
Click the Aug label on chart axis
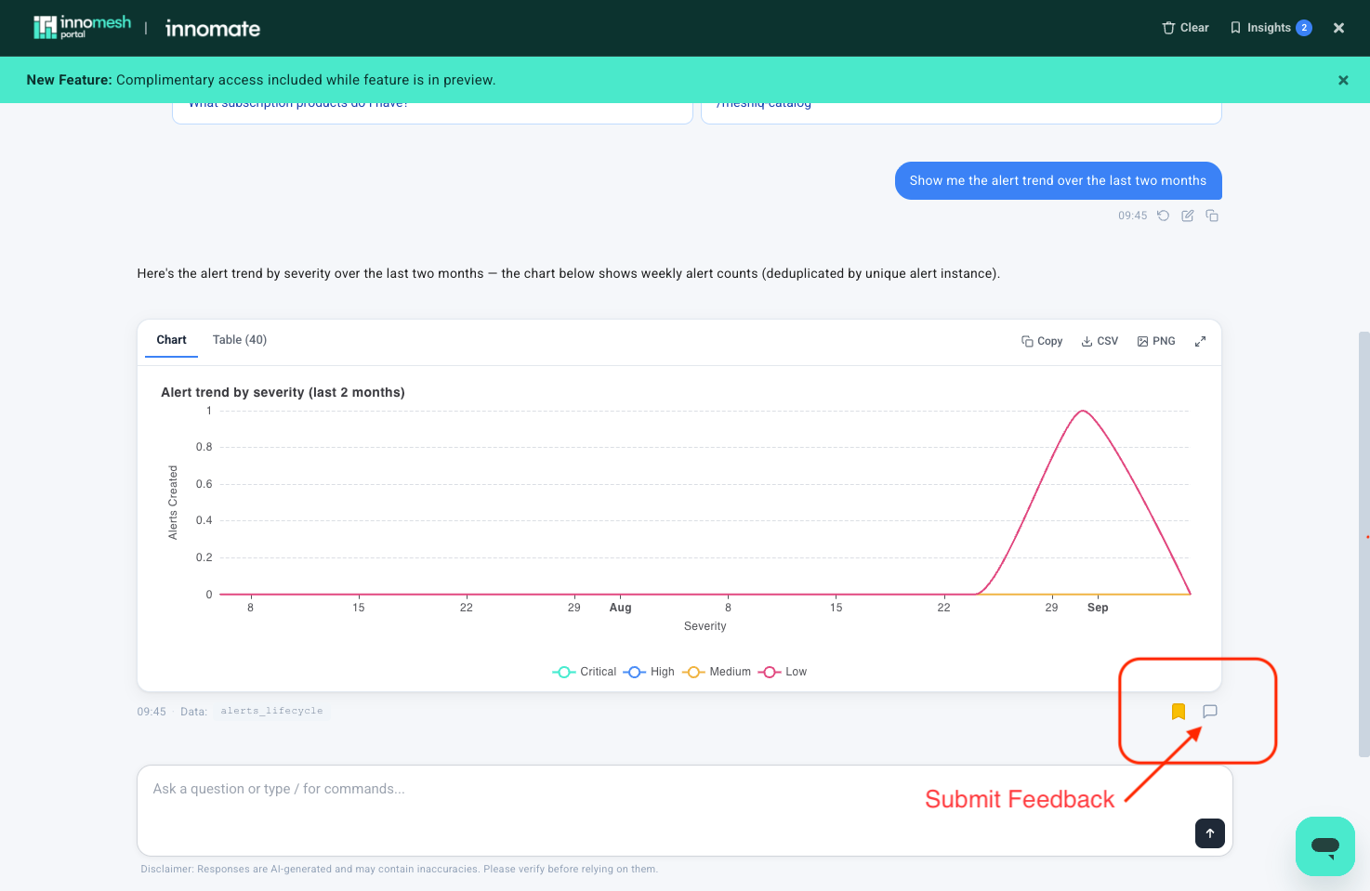pos(620,608)
